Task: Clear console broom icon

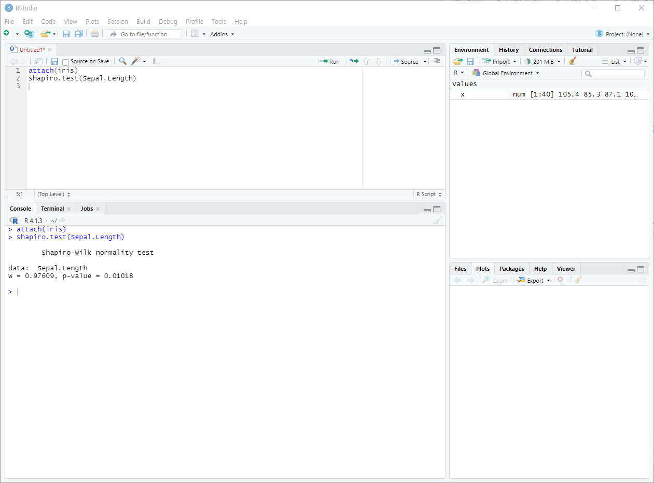Action: pos(438,220)
